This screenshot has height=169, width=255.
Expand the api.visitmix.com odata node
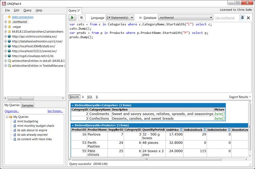click(6, 36)
